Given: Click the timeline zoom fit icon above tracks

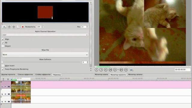Looking at the screenshot, I should click(8, 79).
